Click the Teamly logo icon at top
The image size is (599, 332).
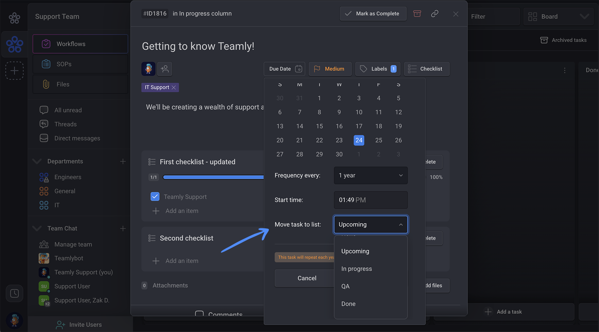(x=14, y=18)
